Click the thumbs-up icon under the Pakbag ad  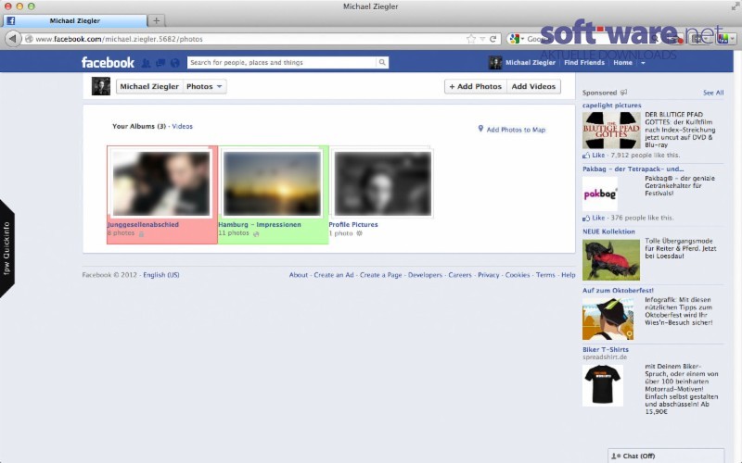(x=586, y=218)
